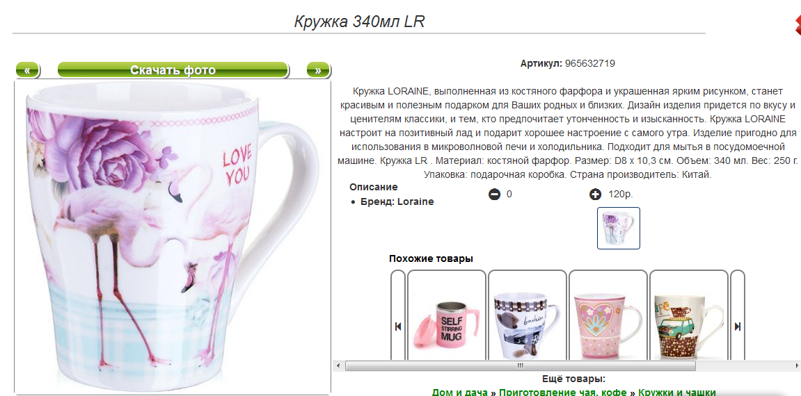801x396 pixels.
Task: Open the Кружки и чашки category link
Action: click(677, 392)
